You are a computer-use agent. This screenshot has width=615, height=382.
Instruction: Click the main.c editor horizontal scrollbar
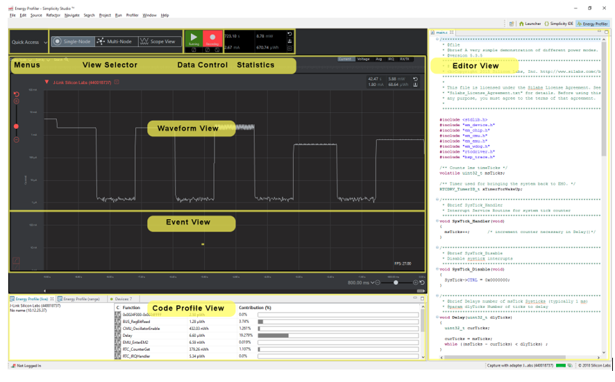tap(505, 358)
